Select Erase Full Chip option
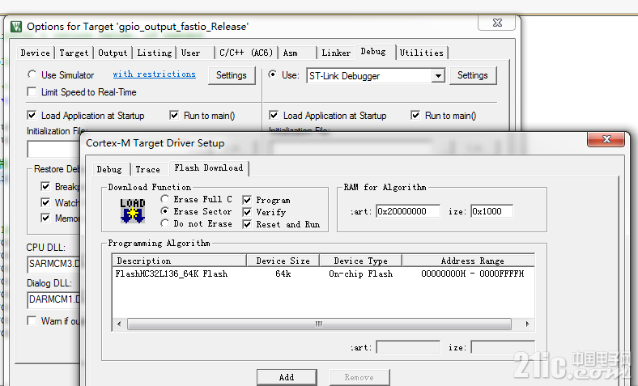The width and height of the screenshot is (638, 386). click(x=165, y=199)
